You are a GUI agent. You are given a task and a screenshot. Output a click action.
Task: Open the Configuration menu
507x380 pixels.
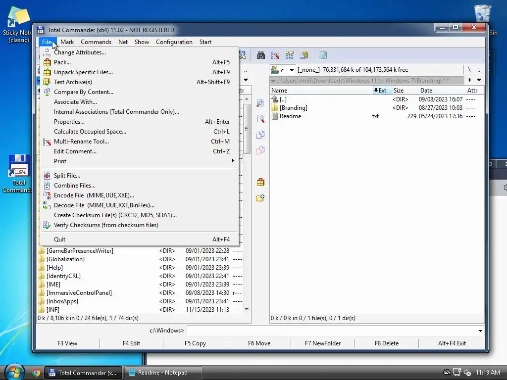pos(174,42)
